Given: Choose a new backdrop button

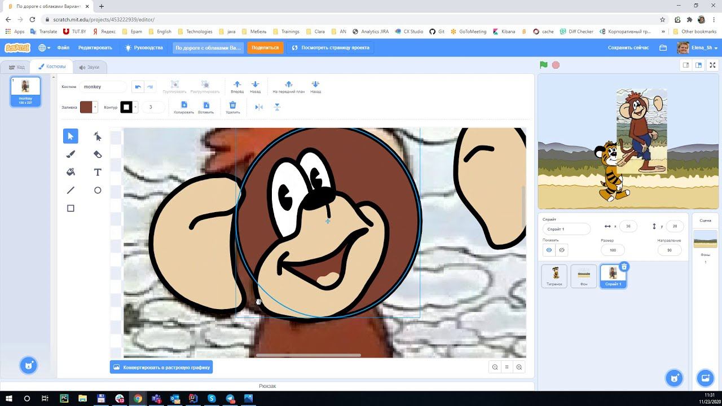Looking at the screenshot, I should pos(705,378).
